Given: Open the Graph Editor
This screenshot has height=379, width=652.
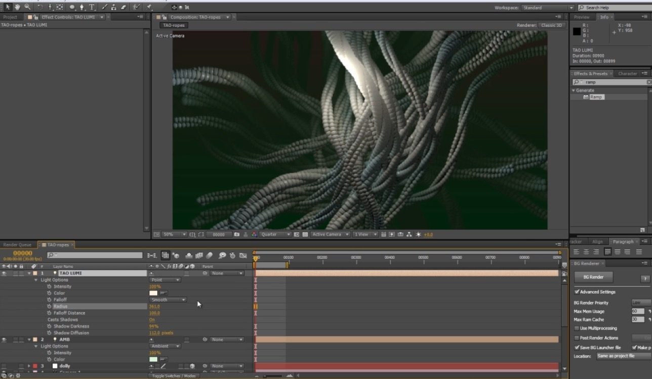Looking at the screenshot, I should 243,255.
